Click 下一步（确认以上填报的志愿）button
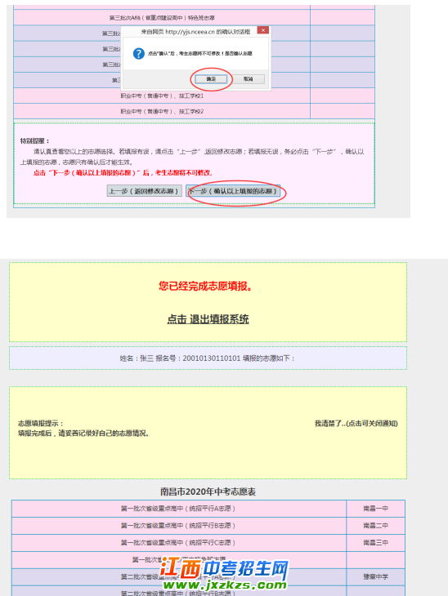The height and width of the screenshot is (596, 448). click(233, 191)
